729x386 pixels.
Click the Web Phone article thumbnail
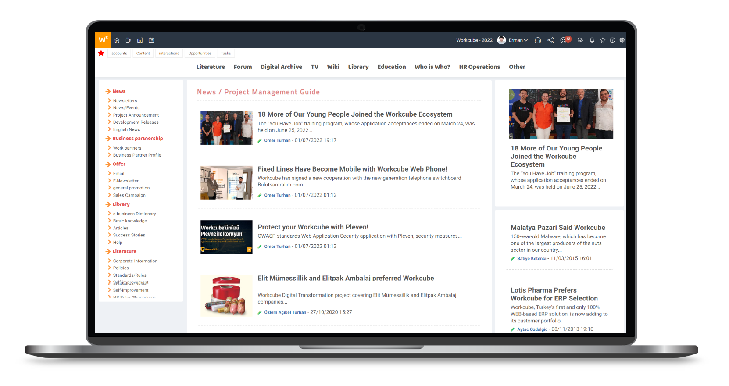[x=226, y=182]
